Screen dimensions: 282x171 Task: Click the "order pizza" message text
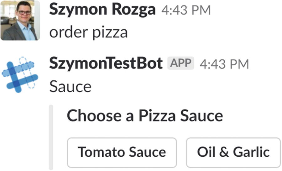pos(88,33)
